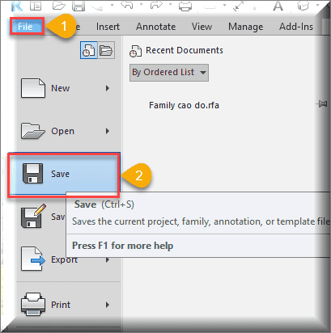The height and width of the screenshot is (333, 331).
Task: Open the File tab
Action: point(27,27)
